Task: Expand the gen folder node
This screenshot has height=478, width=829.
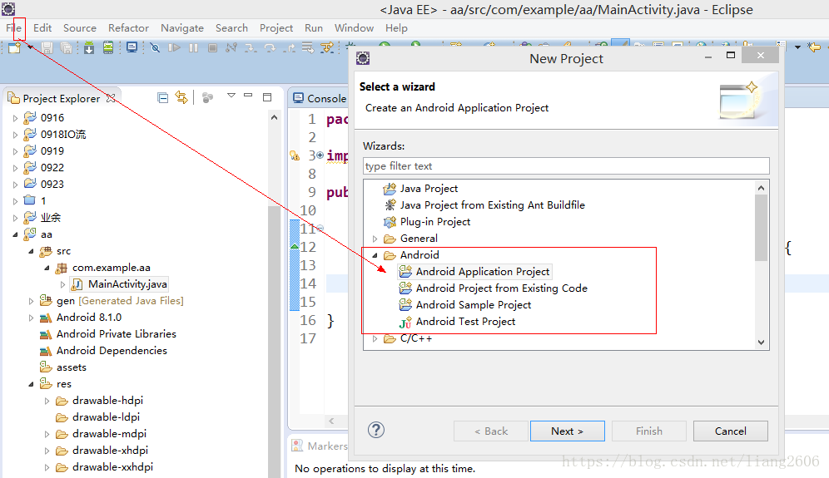Action: point(31,301)
